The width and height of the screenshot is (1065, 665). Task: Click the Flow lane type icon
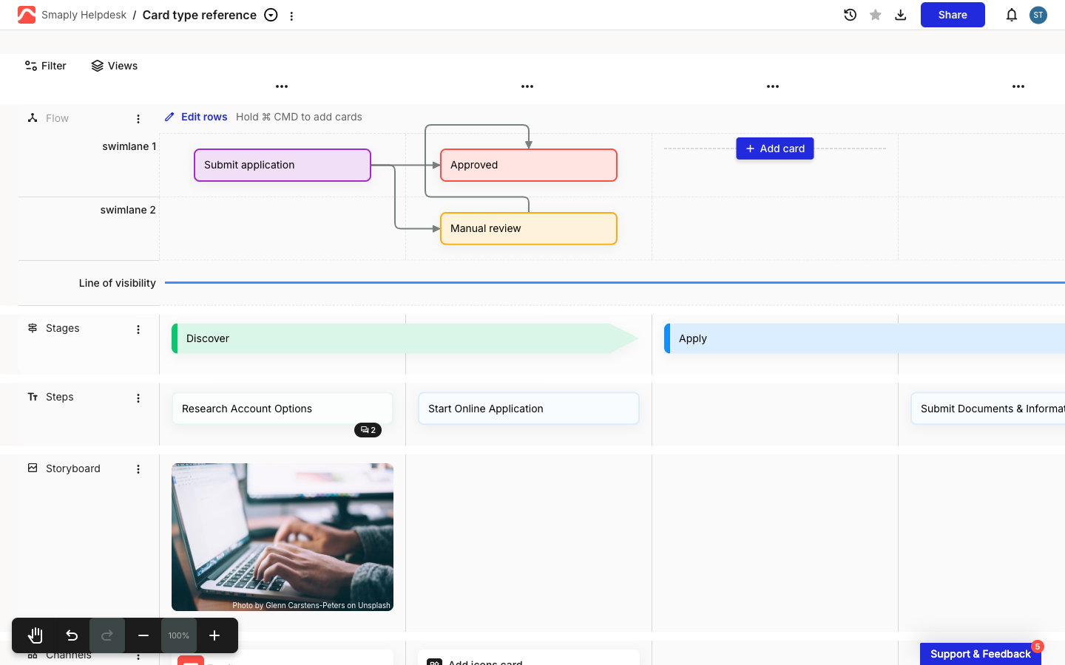pos(33,117)
